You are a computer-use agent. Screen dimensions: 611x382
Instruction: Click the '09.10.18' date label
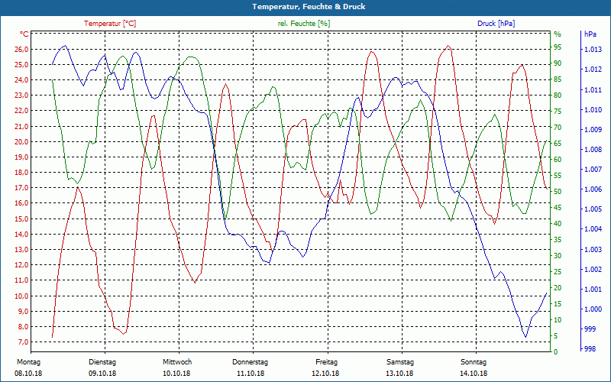click(102, 374)
